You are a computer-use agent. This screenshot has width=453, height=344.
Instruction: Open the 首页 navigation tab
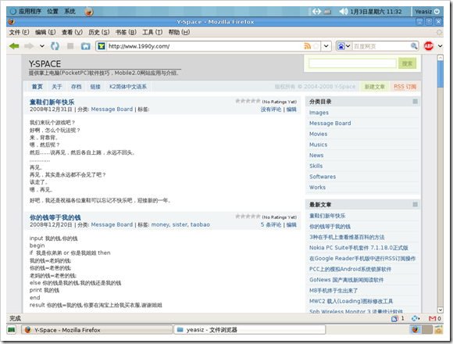pyautogui.click(x=37, y=87)
